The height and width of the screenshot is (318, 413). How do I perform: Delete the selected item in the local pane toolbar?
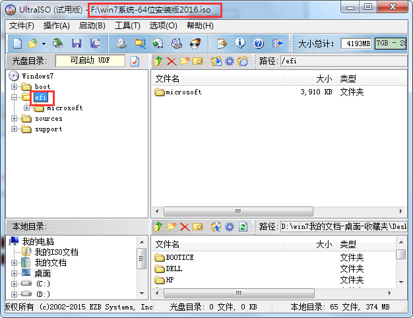pos(185,227)
